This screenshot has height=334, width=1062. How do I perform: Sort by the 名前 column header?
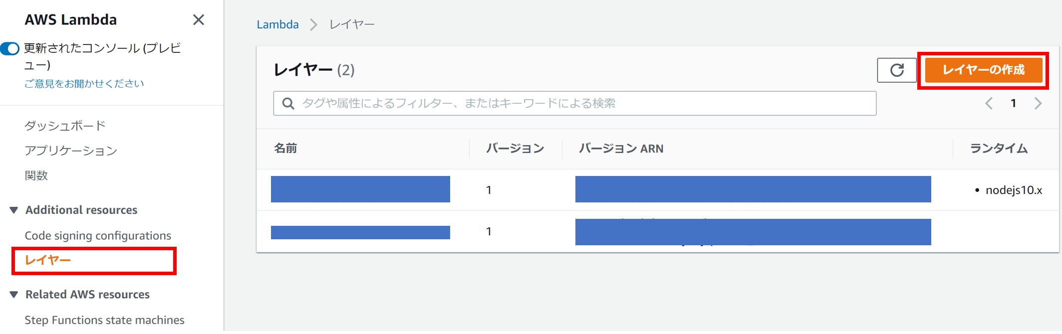[x=285, y=149]
